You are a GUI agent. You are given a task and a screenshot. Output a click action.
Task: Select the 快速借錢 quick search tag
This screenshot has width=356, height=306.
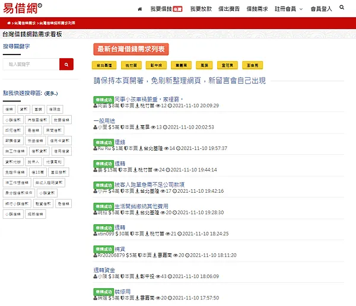[36, 141]
